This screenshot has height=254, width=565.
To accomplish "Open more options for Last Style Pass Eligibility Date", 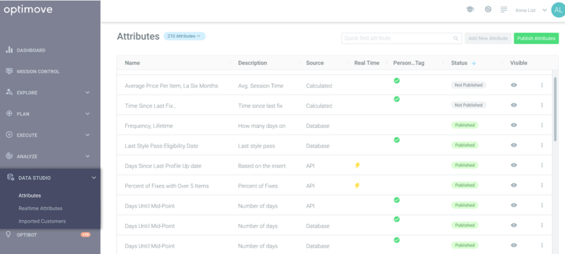I will pyautogui.click(x=542, y=145).
